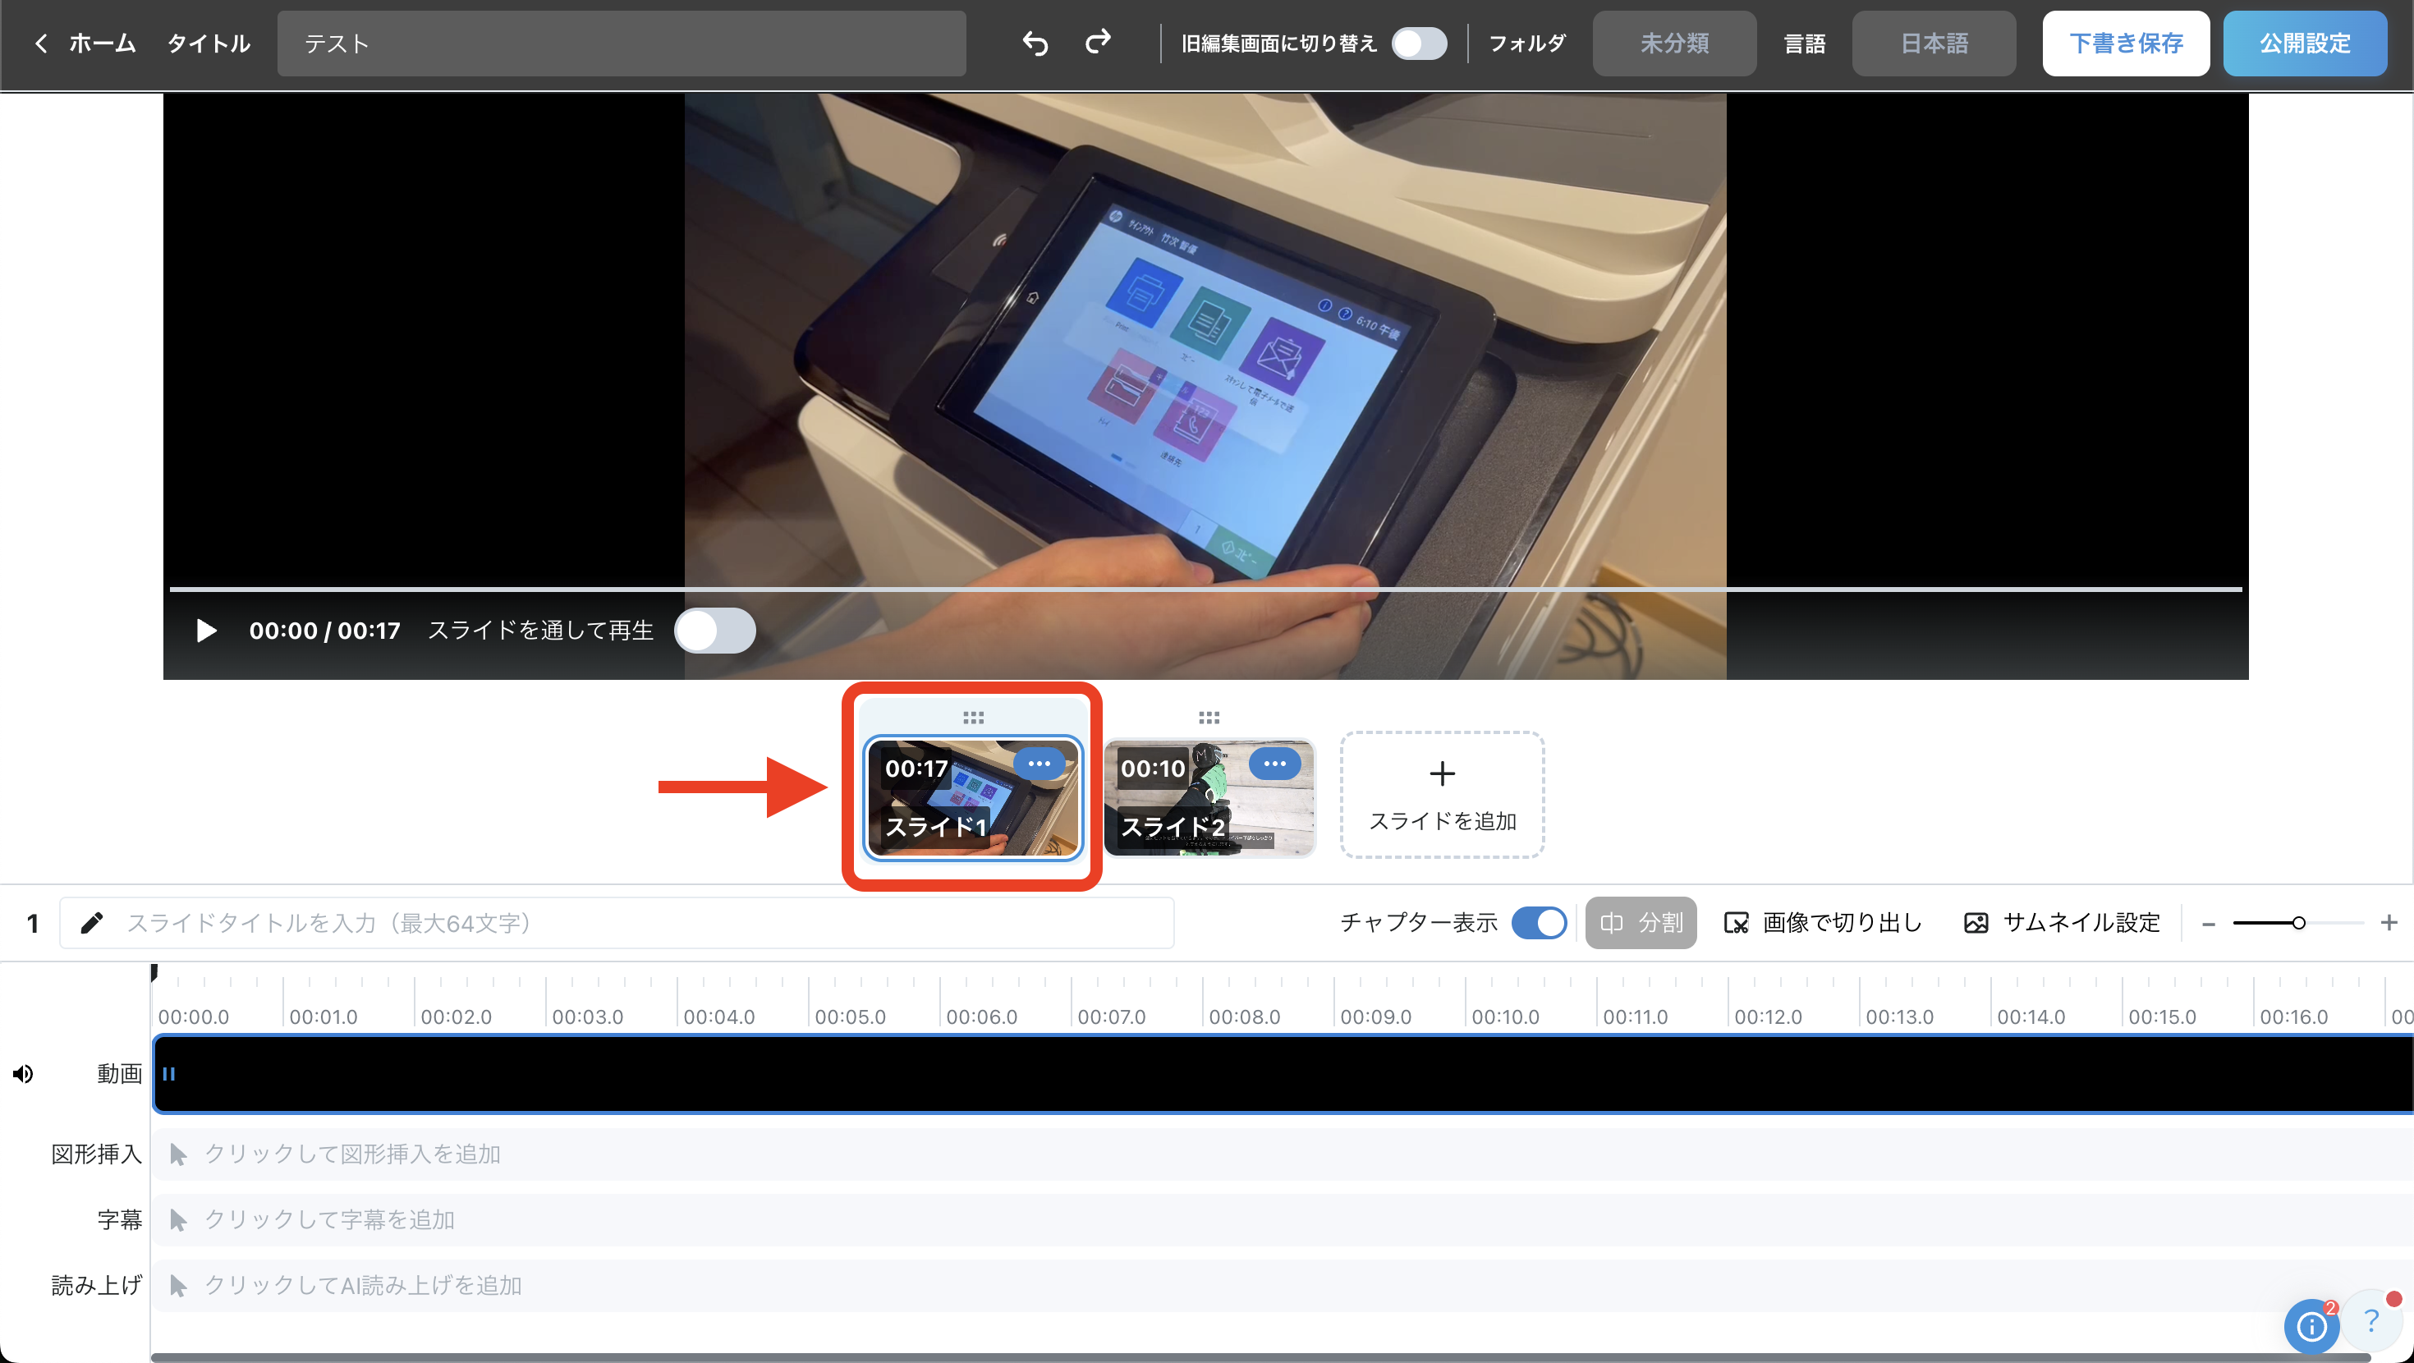This screenshot has height=1363, width=2414.
Task: Open the 言語 日本語 dropdown
Action: click(x=1934, y=44)
